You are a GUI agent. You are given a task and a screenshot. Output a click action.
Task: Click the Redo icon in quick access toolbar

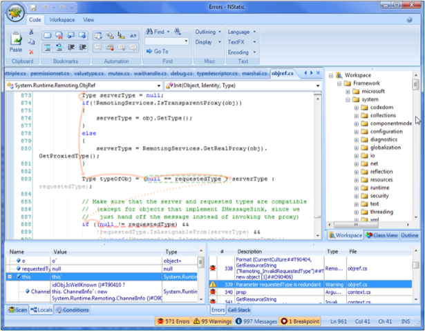[x=63, y=8]
